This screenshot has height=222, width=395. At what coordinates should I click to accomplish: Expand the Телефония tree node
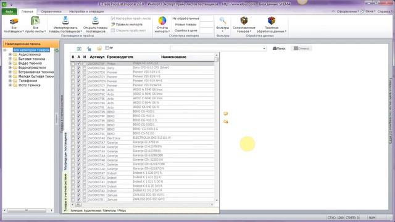coord(10,81)
